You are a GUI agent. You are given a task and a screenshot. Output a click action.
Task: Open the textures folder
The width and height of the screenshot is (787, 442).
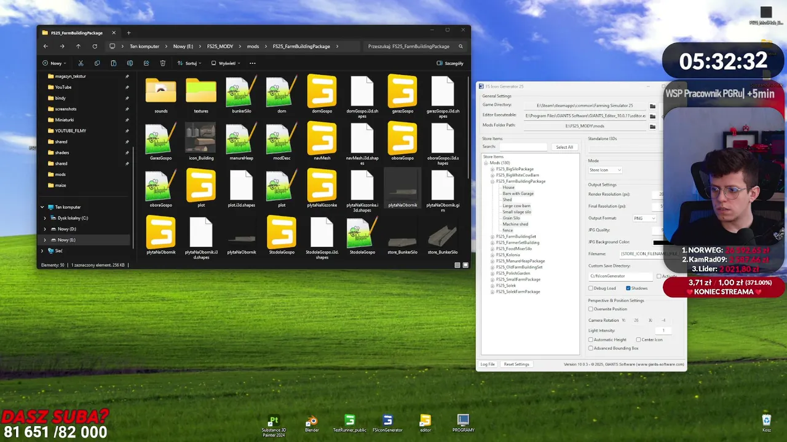coord(201,95)
